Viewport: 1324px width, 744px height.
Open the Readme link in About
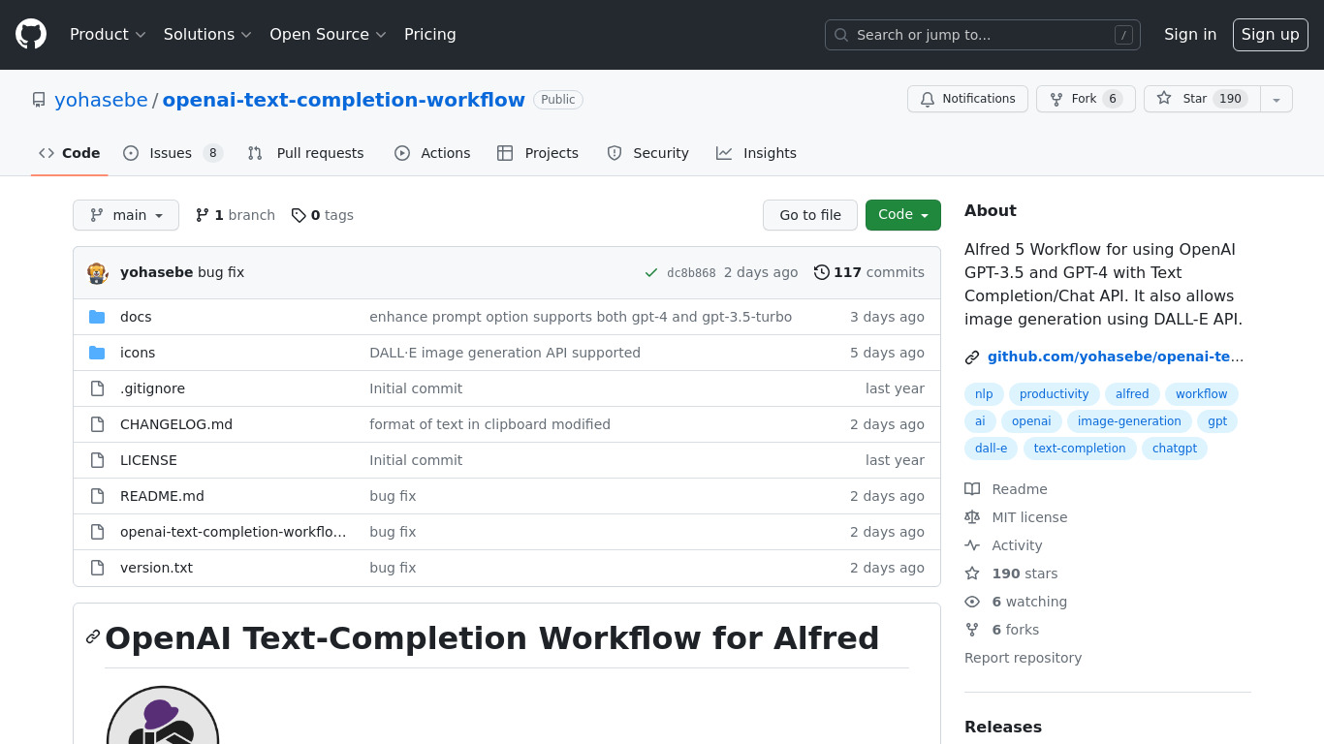(x=1006, y=489)
